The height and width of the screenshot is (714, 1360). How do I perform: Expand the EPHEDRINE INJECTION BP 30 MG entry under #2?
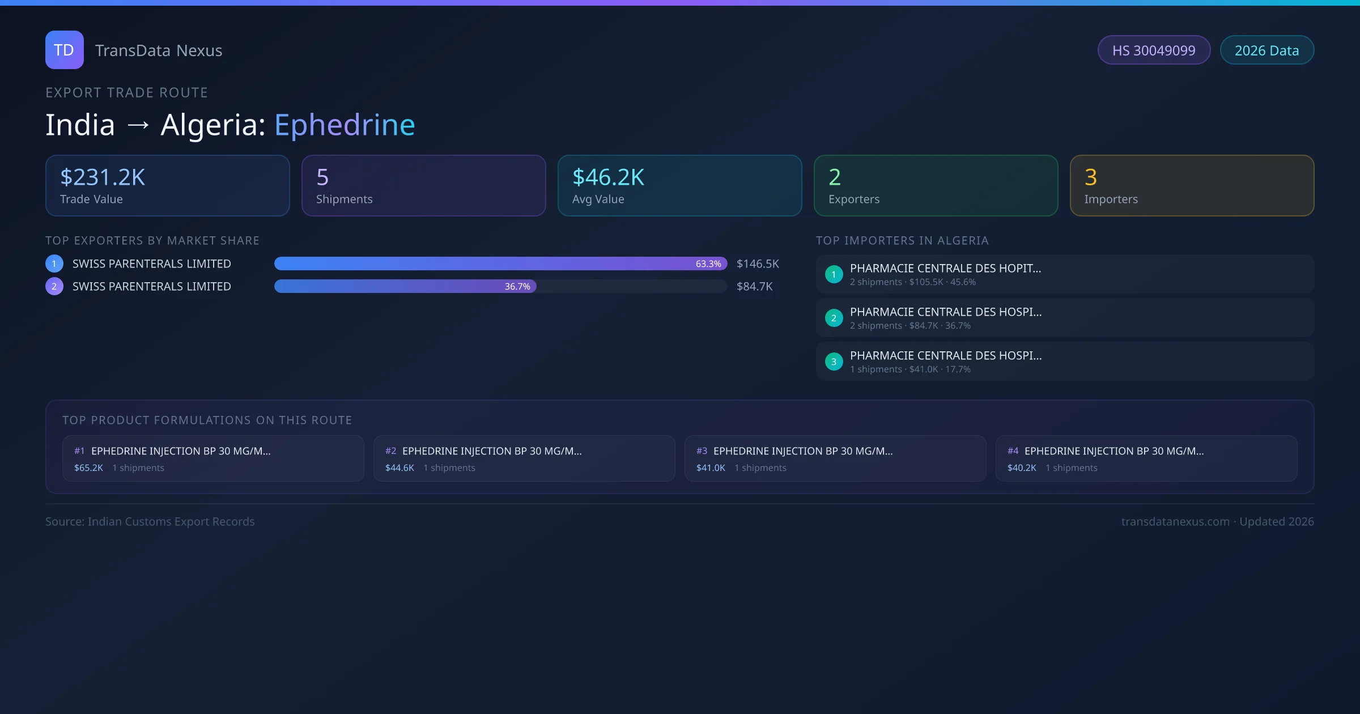tap(491, 451)
